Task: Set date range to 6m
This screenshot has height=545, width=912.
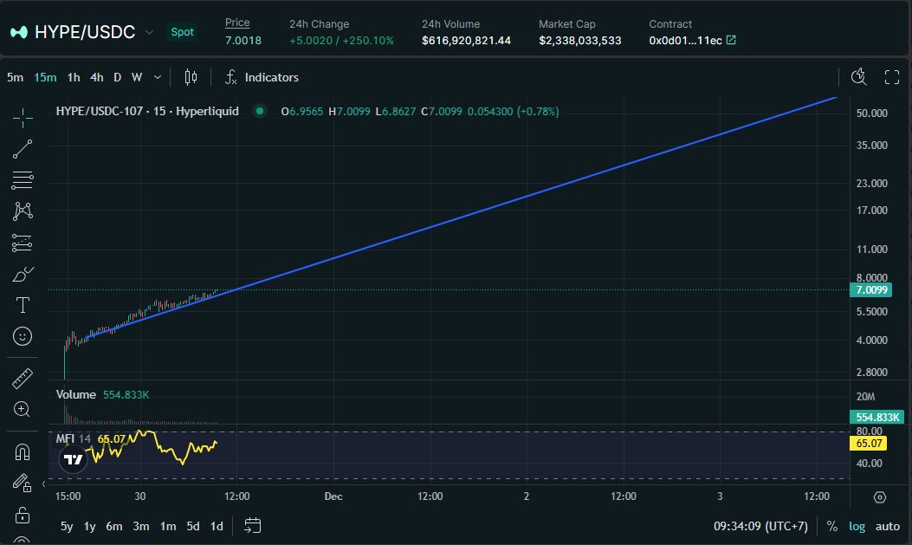Action: click(x=114, y=527)
